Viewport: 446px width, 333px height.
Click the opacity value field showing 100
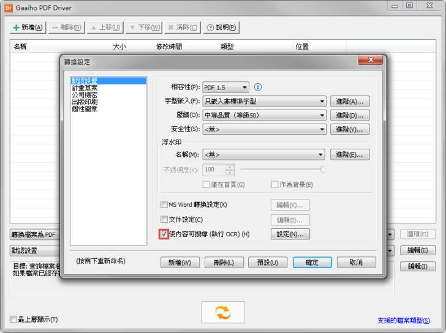pyautogui.click(x=214, y=170)
